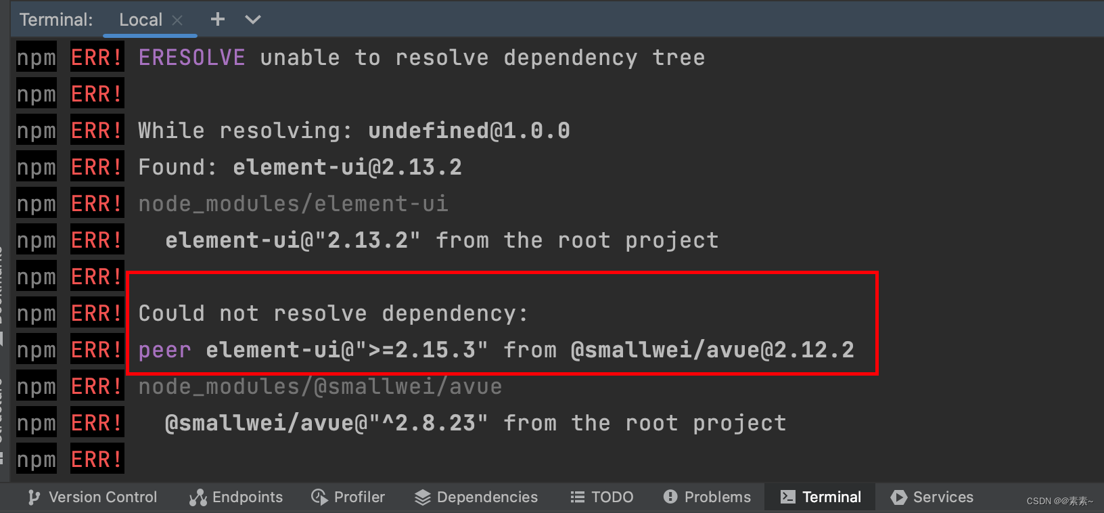1104x513 pixels.
Task: Open the Profiler tool window
Action: click(348, 497)
